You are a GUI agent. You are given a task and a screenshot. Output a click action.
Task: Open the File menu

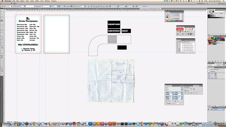14,1
